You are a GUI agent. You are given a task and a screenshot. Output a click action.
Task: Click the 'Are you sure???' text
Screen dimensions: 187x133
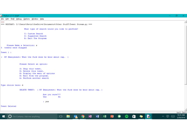click(52, 94)
